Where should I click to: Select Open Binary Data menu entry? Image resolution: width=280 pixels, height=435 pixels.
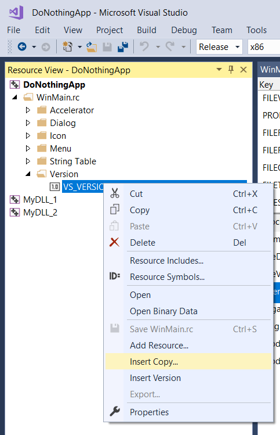(188, 311)
